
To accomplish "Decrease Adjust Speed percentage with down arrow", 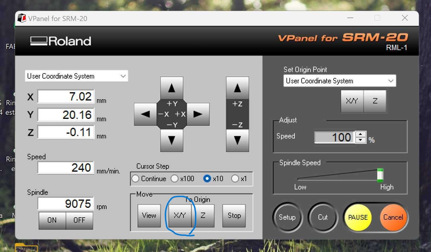I will coord(360,140).
